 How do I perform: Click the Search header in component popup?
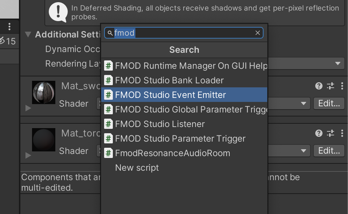pos(184,50)
